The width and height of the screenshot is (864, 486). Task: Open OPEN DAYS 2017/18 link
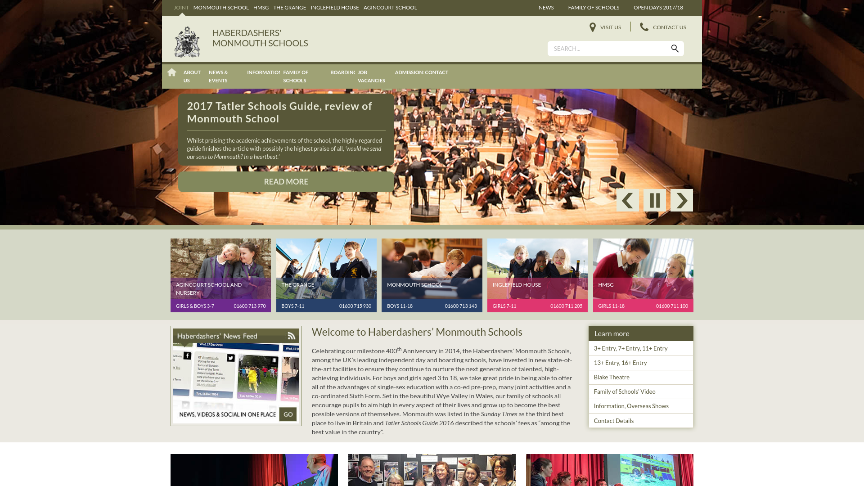(658, 8)
